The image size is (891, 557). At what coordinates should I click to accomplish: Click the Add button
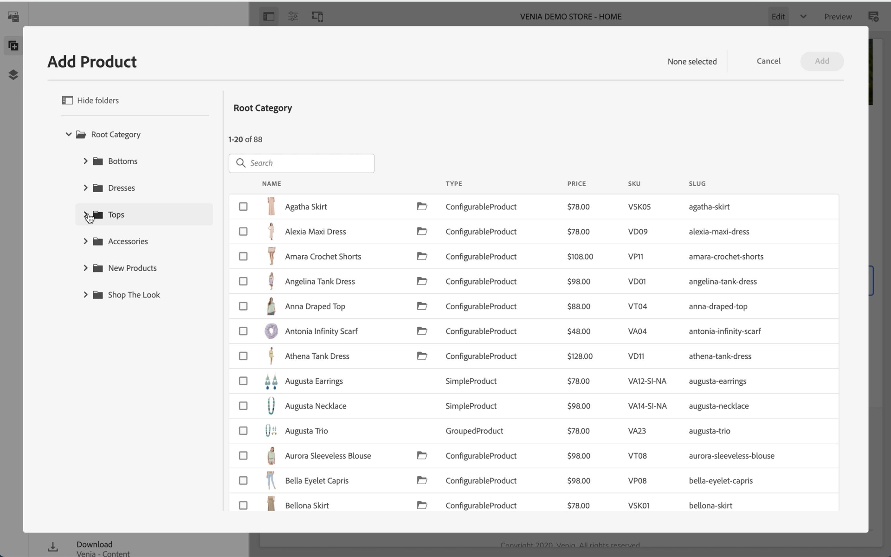coord(822,61)
